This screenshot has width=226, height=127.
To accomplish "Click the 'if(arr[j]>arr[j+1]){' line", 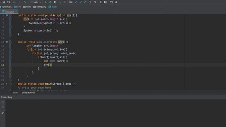I will point(53,57).
